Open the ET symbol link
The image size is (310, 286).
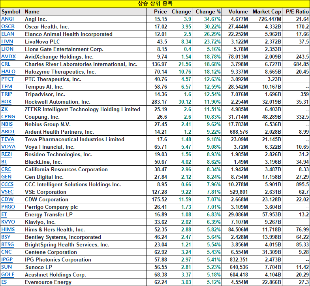pos(4,215)
